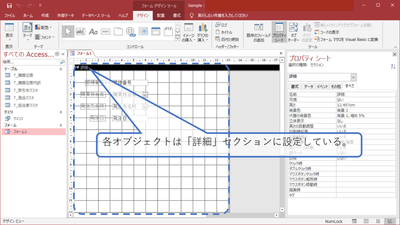Click 既存のフィールドの追加 button
Image resolution: width=400 pixels, height=225 pixels.
(x=259, y=32)
